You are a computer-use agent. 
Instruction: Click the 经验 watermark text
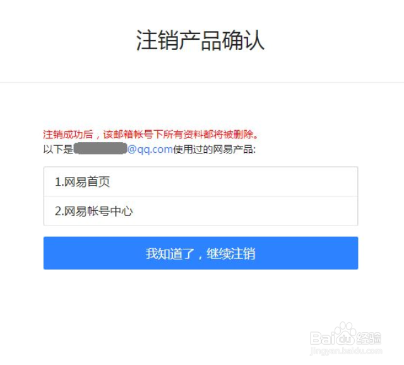[x=369, y=338]
